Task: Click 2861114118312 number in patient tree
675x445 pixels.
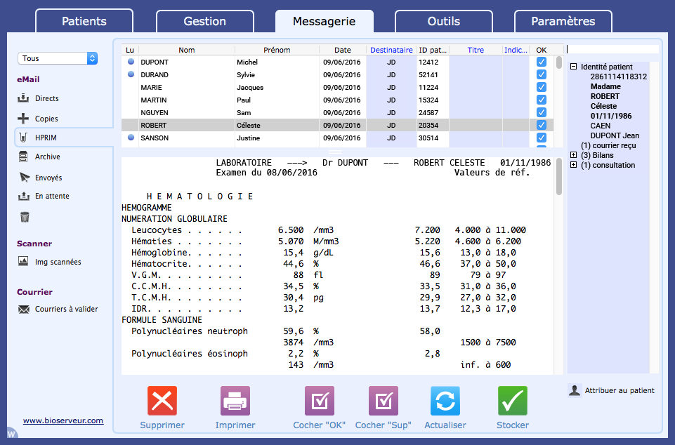Action: 619,77
